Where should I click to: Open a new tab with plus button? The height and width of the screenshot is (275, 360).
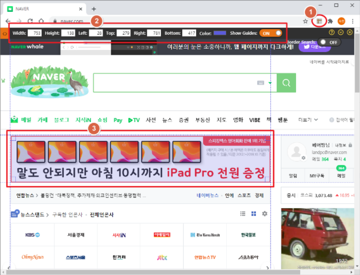(94, 9)
